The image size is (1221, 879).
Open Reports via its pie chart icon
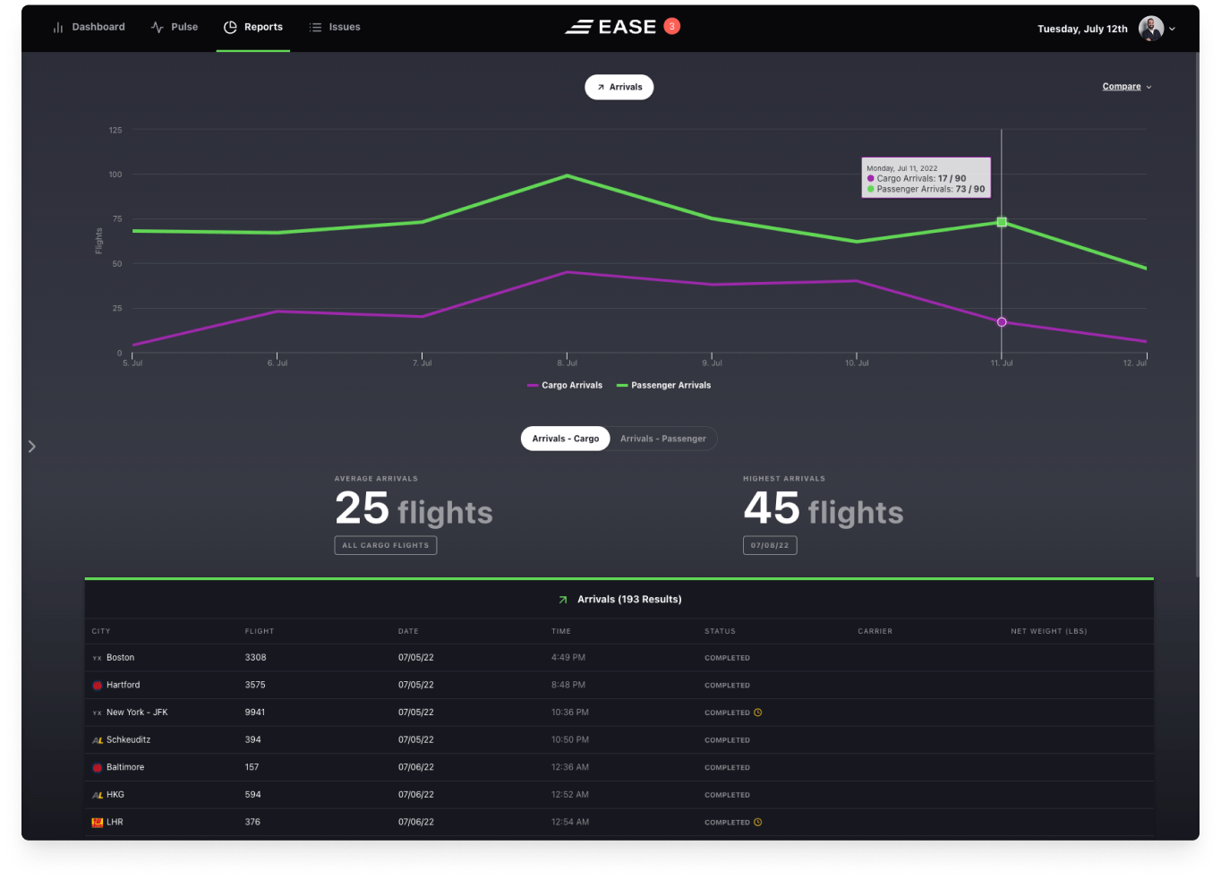tap(229, 26)
